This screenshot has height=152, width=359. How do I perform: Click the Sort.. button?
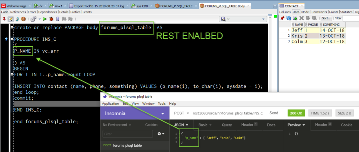(326, 18)
